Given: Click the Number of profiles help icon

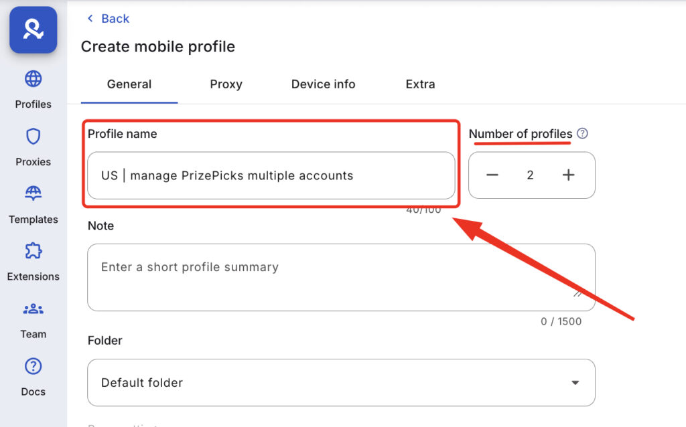Looking at the screenshot, I should pos(582,133).
